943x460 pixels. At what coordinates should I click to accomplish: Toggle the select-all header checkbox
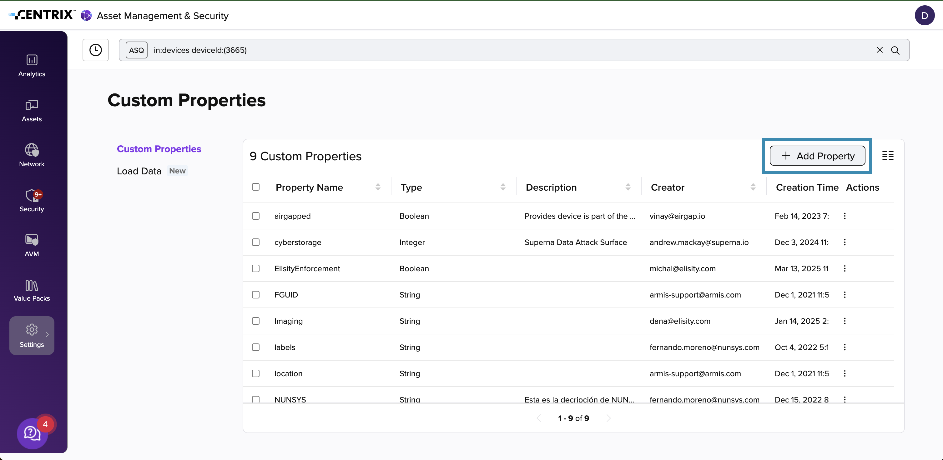pyautogui.click(x=255, y=187)
